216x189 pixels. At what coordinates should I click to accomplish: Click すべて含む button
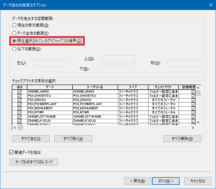click(x=31, y=139)
